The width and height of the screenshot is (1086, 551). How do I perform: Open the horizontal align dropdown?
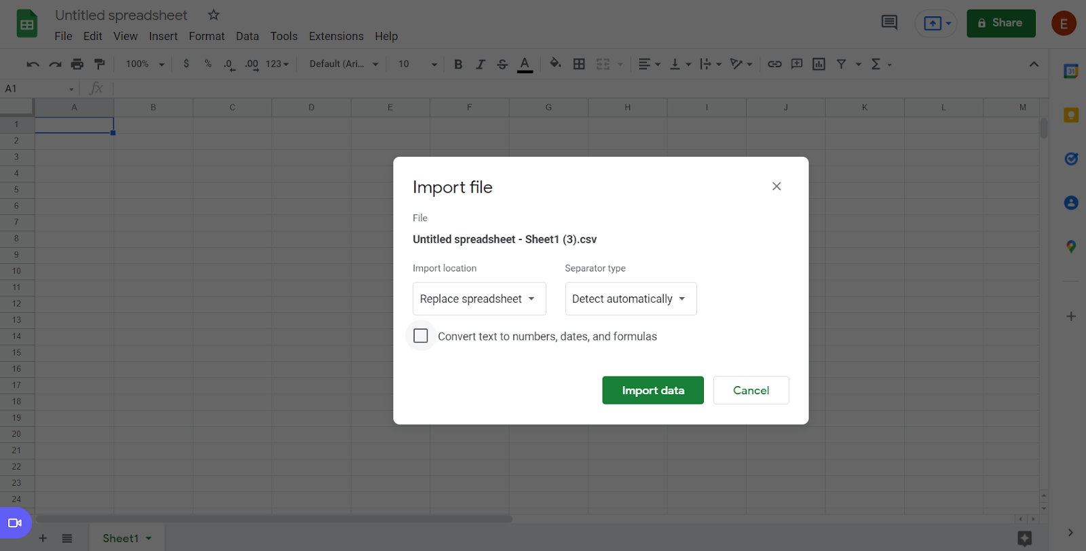point(650,64)
